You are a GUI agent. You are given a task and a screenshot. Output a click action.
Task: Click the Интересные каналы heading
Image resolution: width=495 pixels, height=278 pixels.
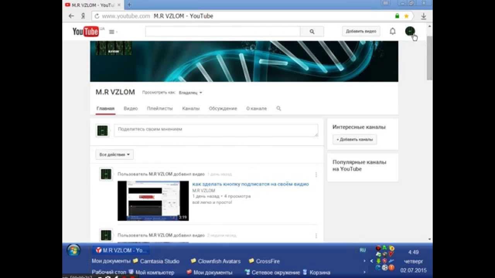[359, 127]
